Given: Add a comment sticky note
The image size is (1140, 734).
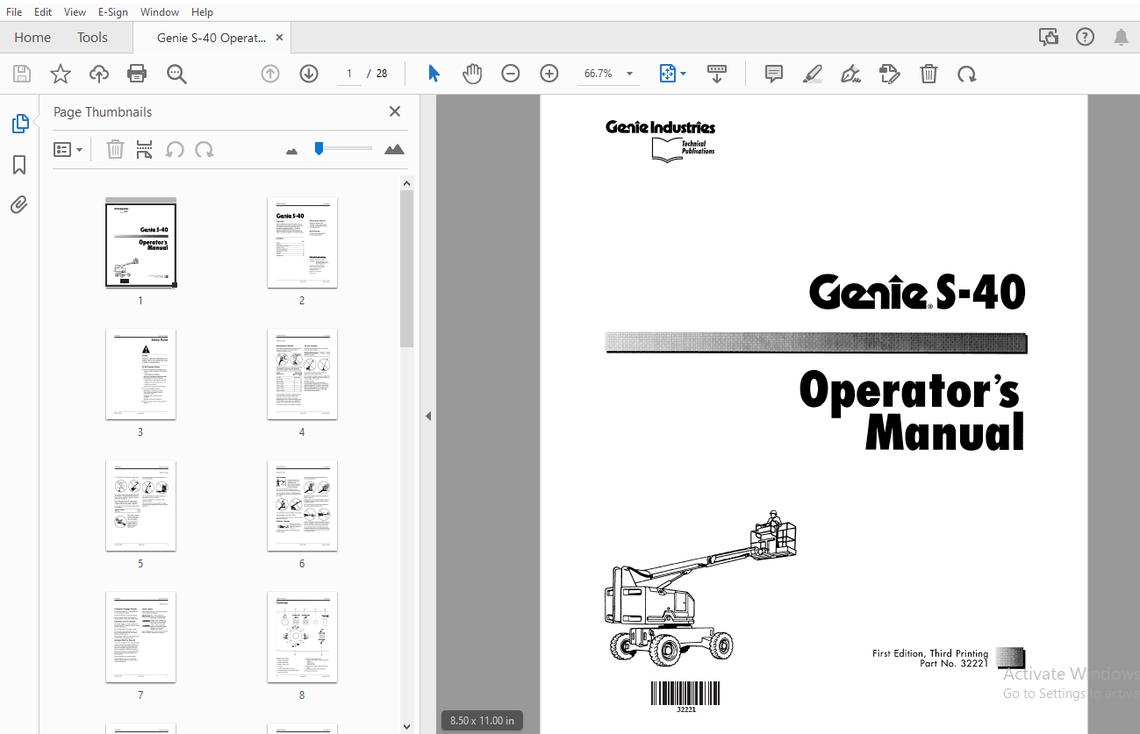Looking at the screenshot, I should 773,74.
